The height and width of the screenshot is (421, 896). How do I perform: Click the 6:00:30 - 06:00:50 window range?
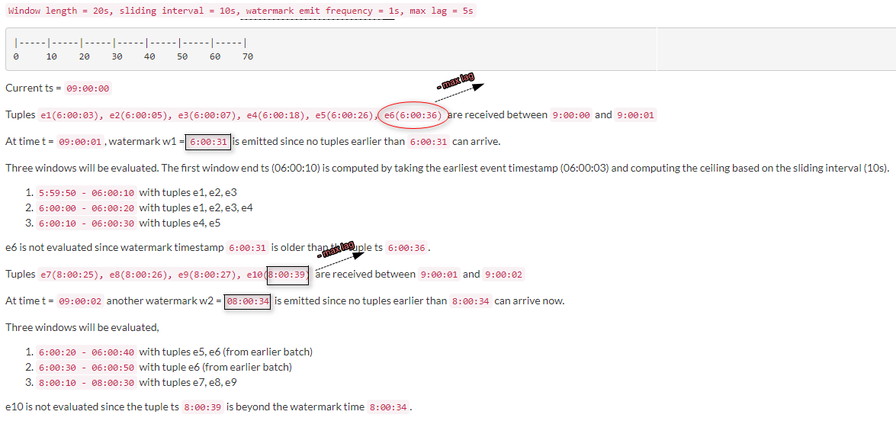coord(86,368)
